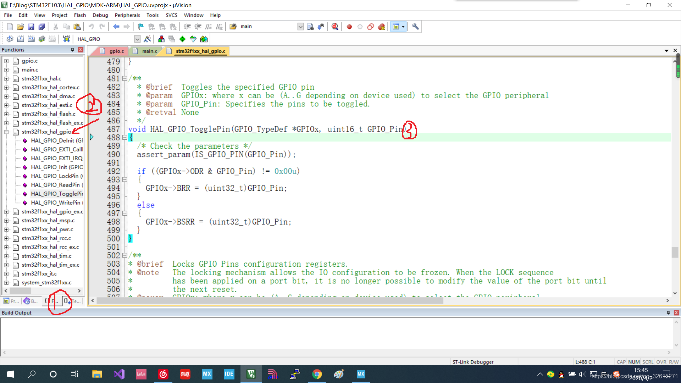Toggle auto-hide pin on Build Output panel
The image size is (681, 383).
tap(668, 312)
